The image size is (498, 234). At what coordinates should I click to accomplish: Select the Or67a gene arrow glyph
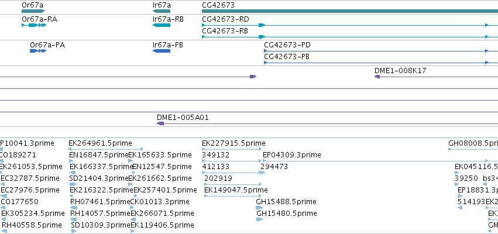pos(33,11)
